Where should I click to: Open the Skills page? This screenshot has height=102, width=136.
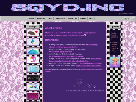click(50, 18)
